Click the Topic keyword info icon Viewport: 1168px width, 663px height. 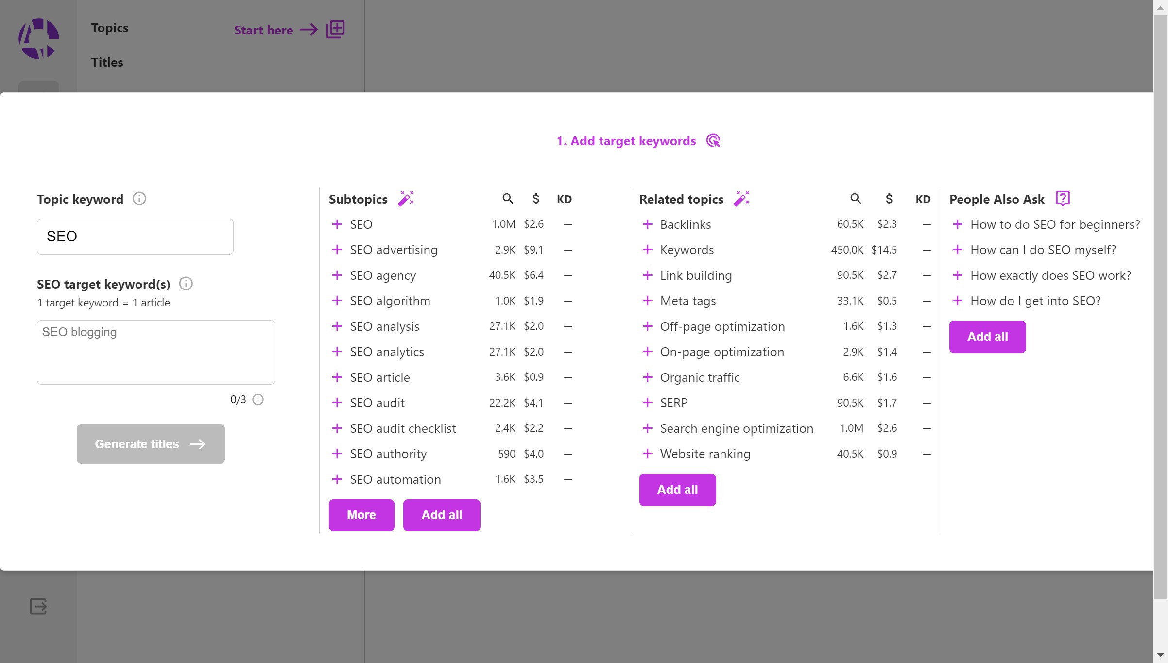(139, 199)
